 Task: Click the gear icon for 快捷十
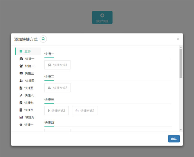point(21,125)
